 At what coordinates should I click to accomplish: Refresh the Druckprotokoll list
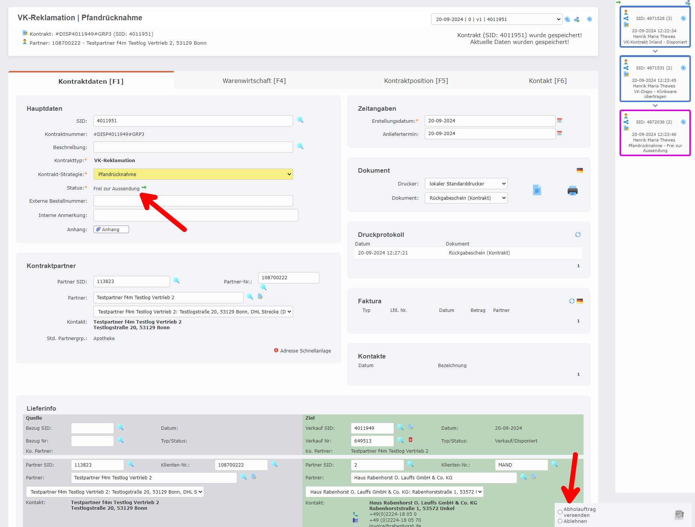click(x=578, y=235)
